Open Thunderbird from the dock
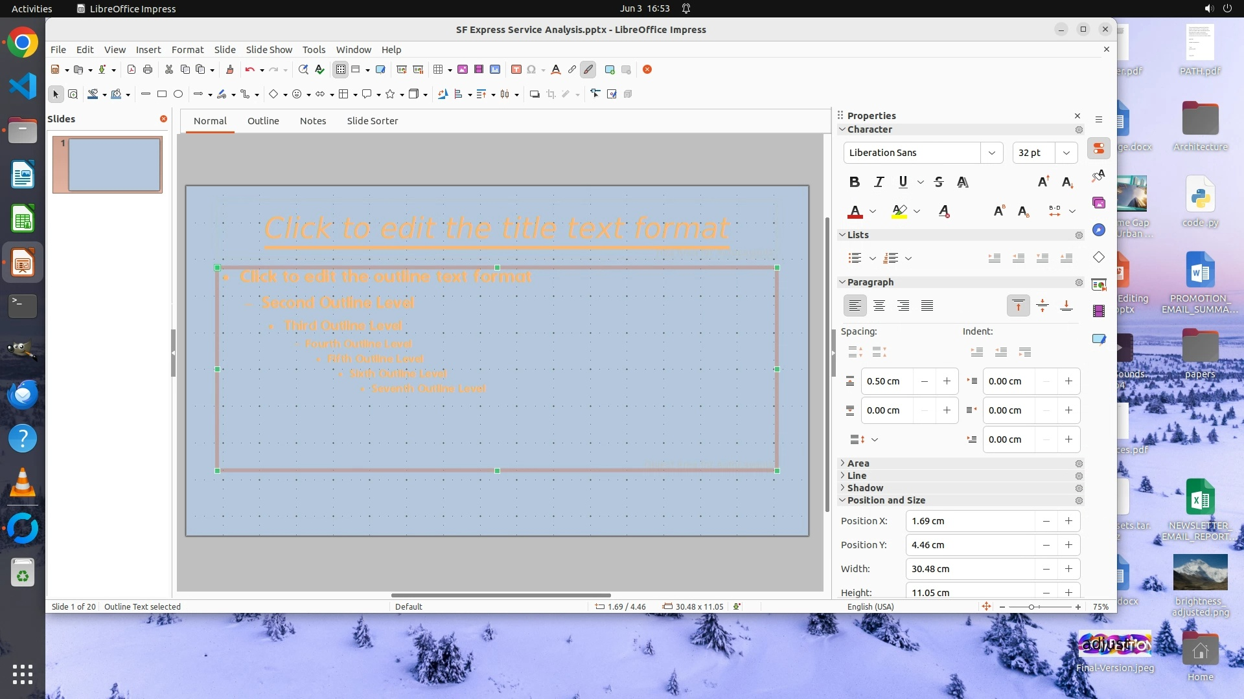Viewport: 1244px width, 699px height. click(23, 394)
